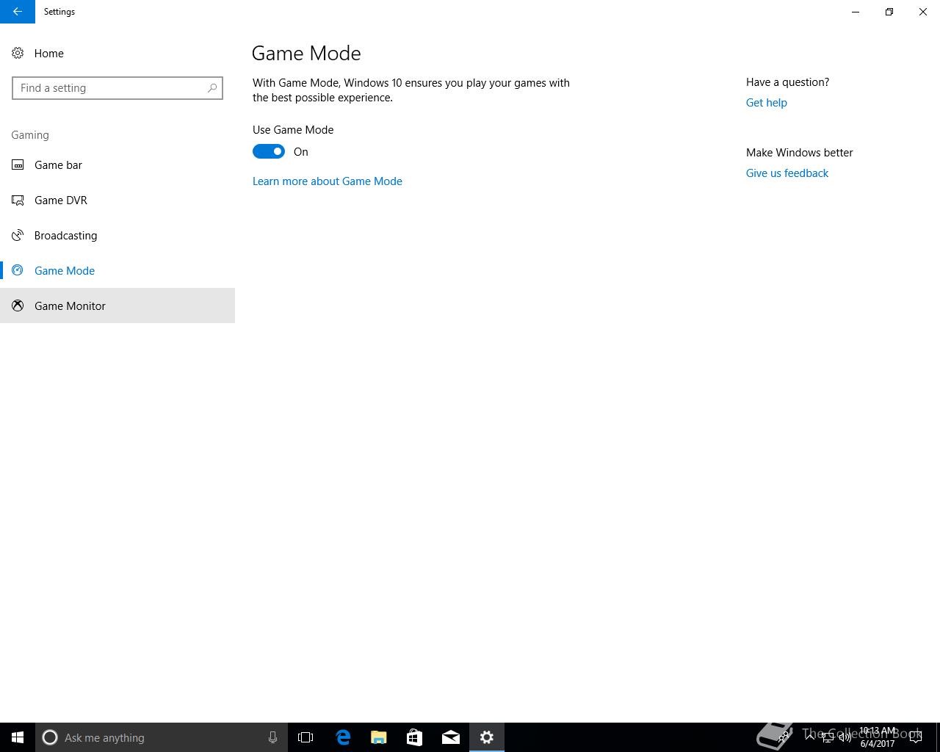Turn off Use Game Mode toggle

coord(269,151)
